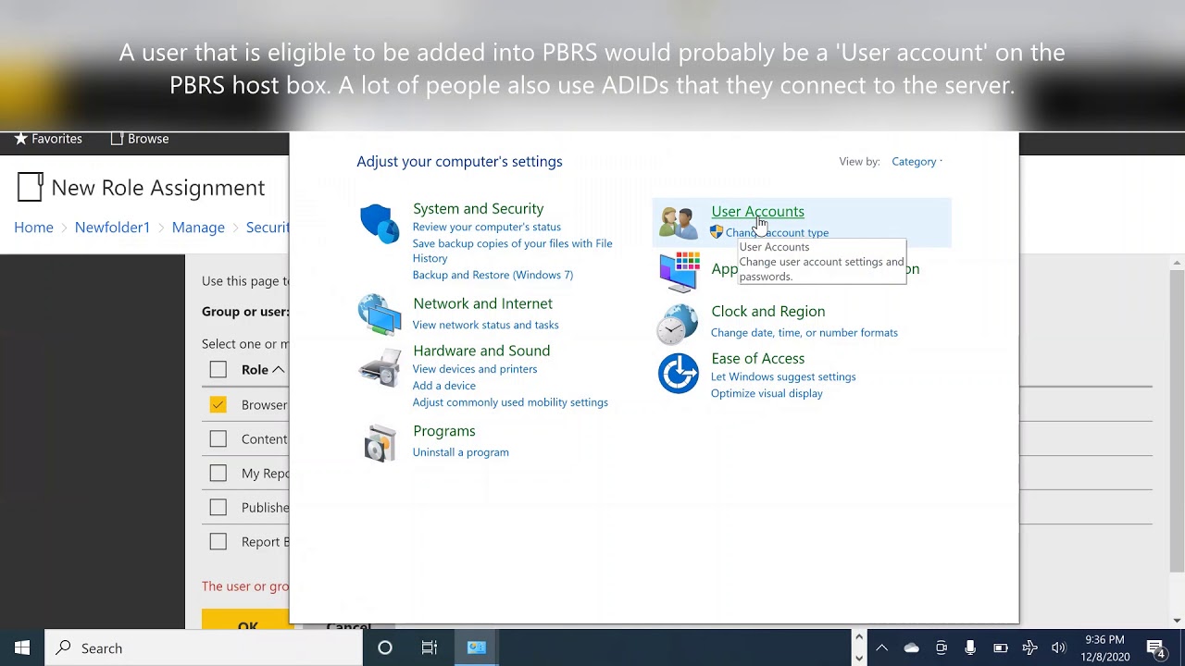Click Uninstall a program
This screenshot has height=666, width=1185.
(x=460, y=452)
